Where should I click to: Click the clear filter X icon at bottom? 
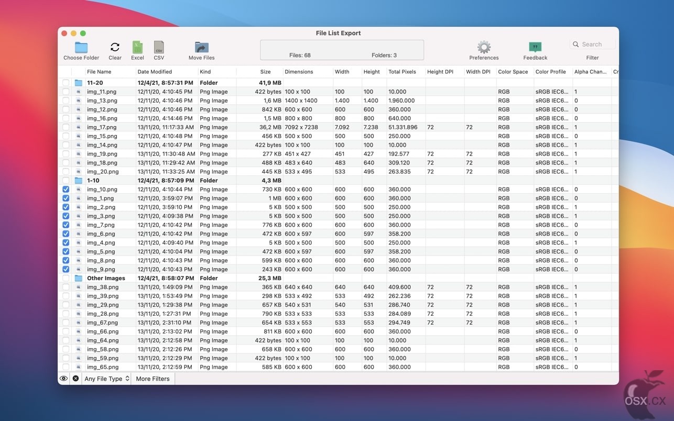point(75,379)
